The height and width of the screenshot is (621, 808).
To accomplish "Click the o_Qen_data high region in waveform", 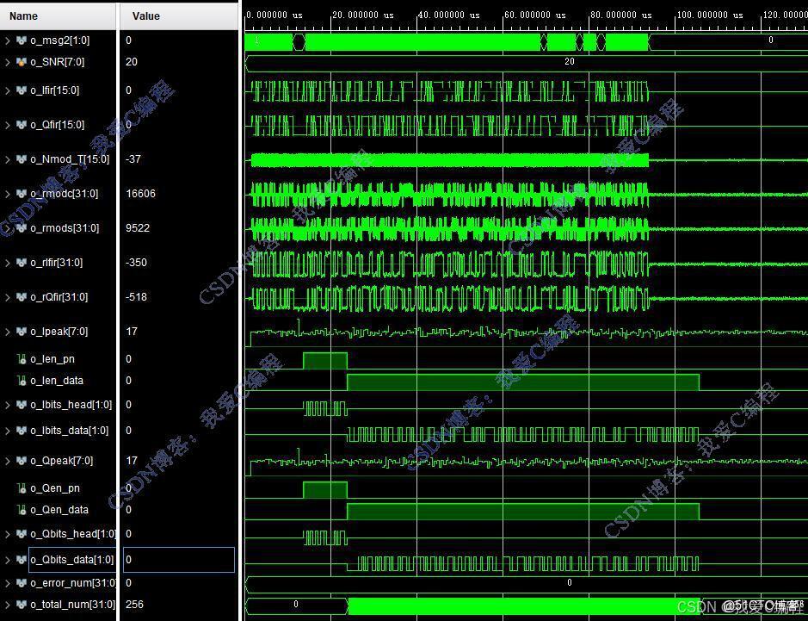I will [523, 512].
